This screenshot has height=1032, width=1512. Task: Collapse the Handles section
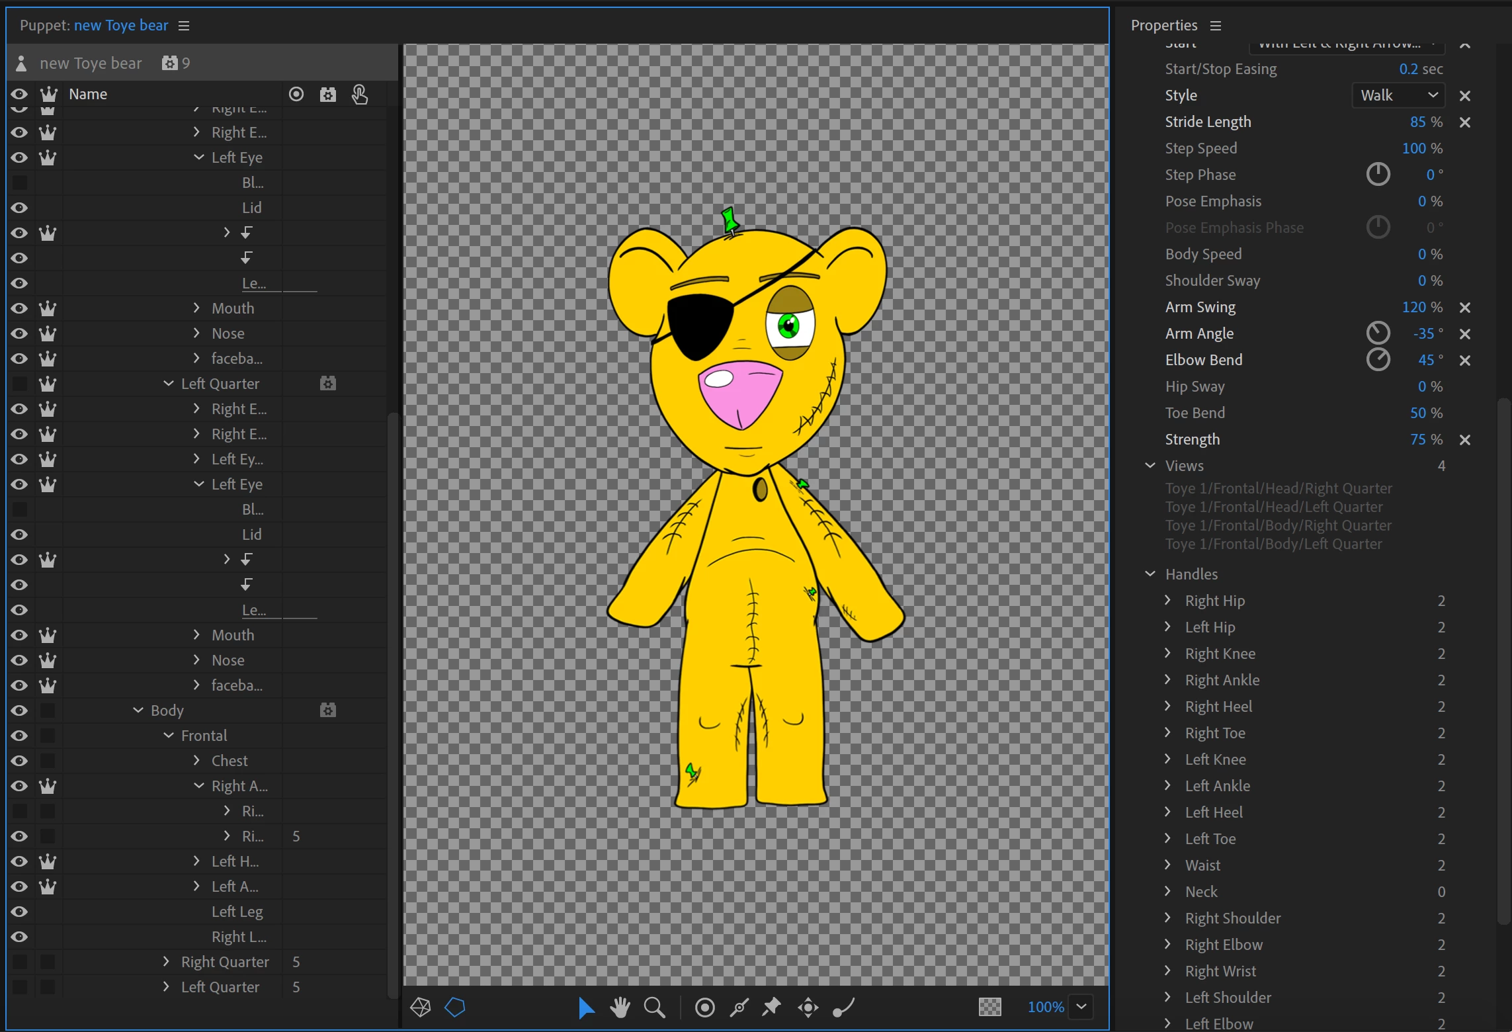[1150, 574]
